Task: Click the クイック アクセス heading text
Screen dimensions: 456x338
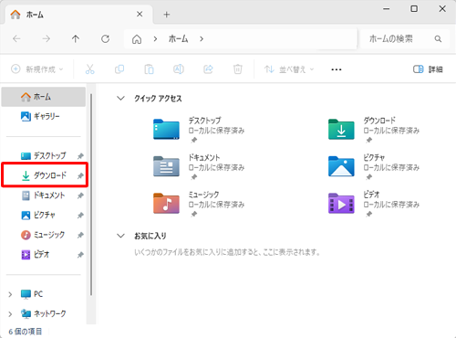Action: pyautogui.click(x=158, y=99)
